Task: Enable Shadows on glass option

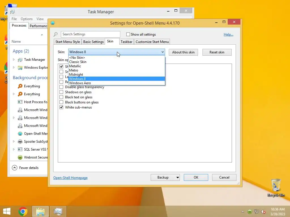Action: pyautogui.click(x=61, y=92)
